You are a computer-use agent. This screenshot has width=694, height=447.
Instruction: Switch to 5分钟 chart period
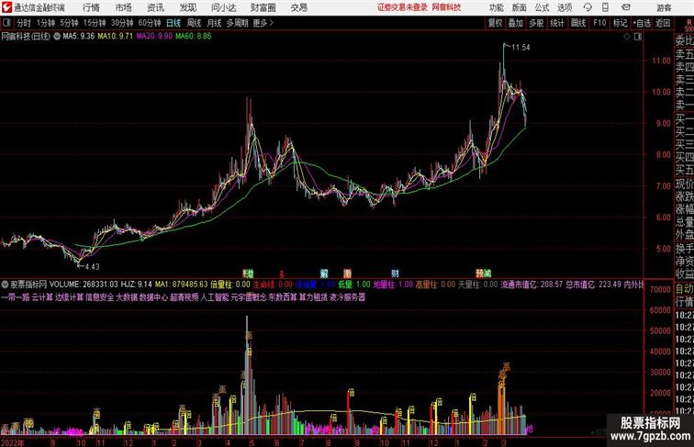click(x=69, y=23)
